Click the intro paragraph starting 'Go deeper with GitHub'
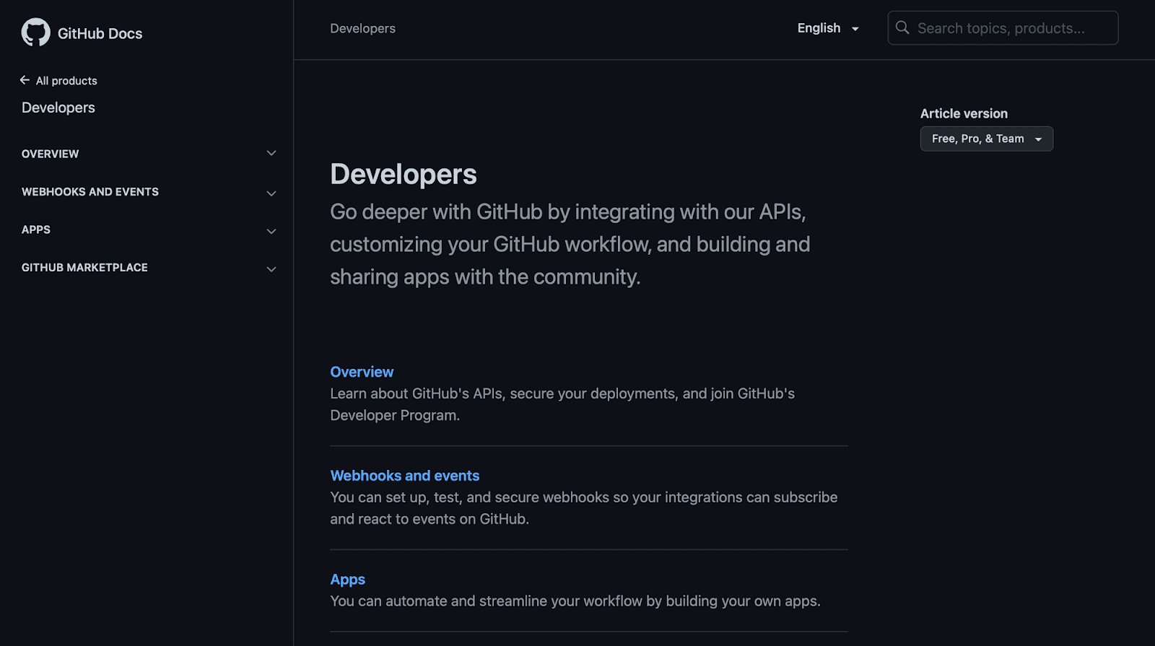Viewport: 1155px width, 646px height. 570,244
